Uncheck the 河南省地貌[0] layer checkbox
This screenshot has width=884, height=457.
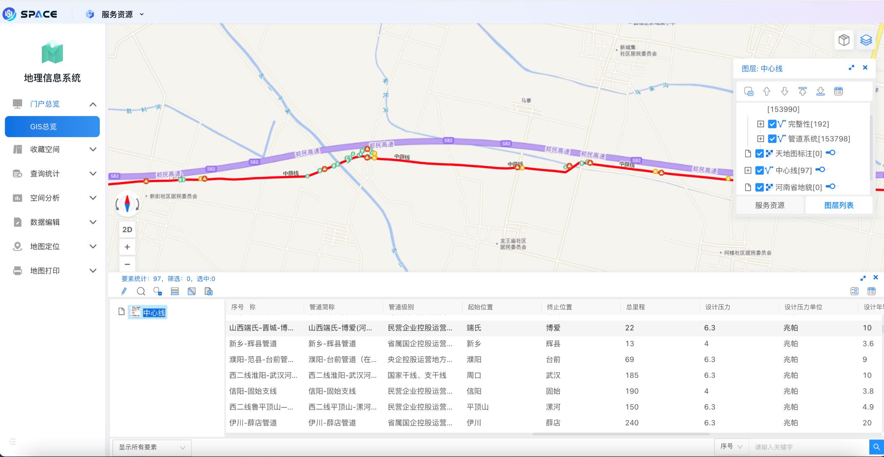(759, 187)
